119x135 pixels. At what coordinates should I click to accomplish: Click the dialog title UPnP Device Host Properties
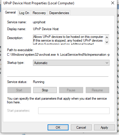[39, 3]
